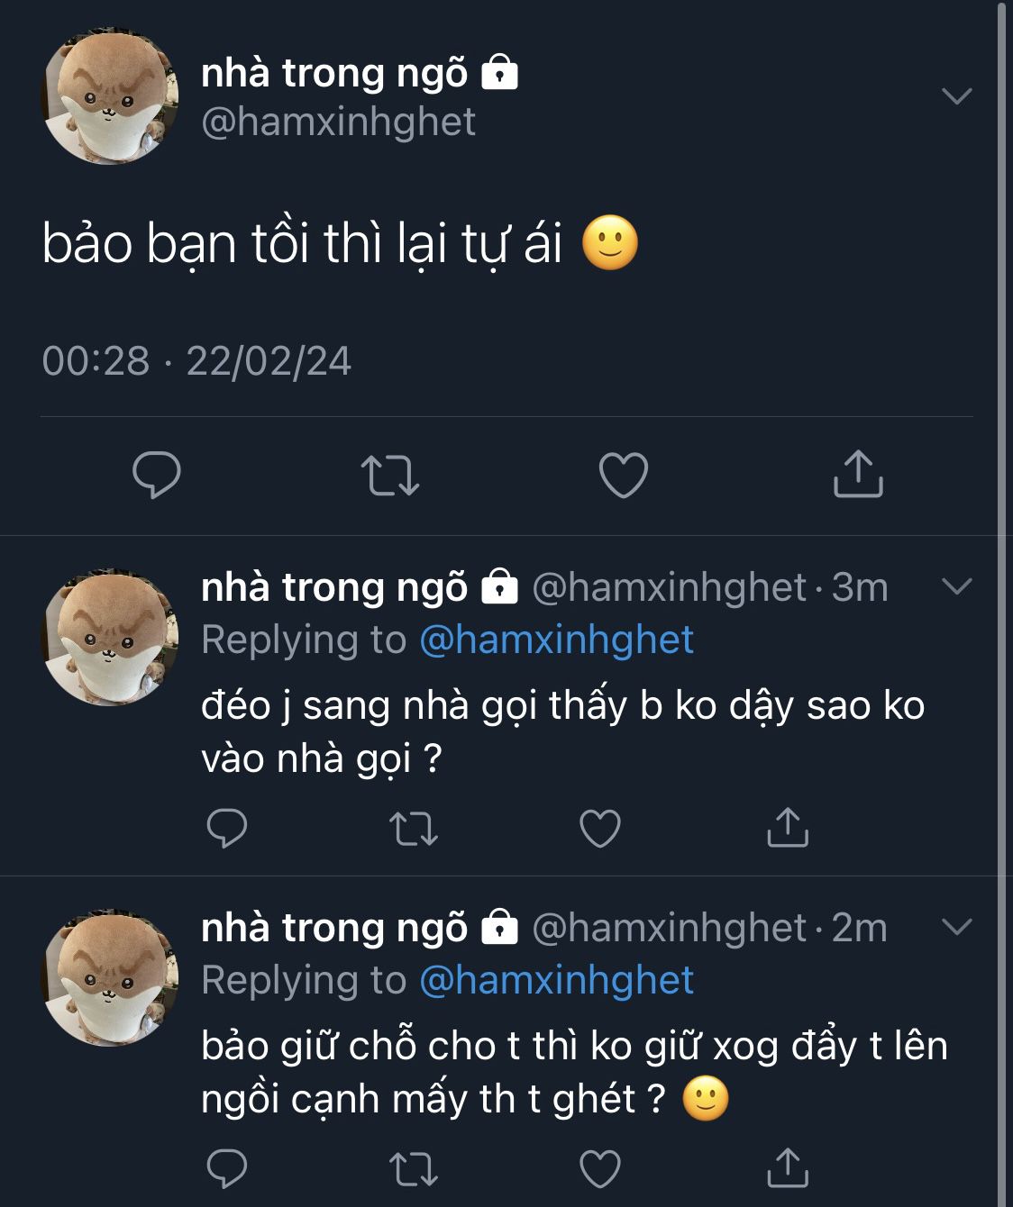Reply to the 3m-old reply tweet
Screen dimensions: 1013x1207
tap(227, 828)
